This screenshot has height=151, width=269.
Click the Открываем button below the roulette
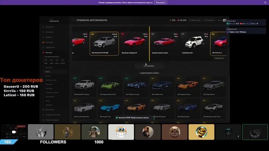(149, 66)
